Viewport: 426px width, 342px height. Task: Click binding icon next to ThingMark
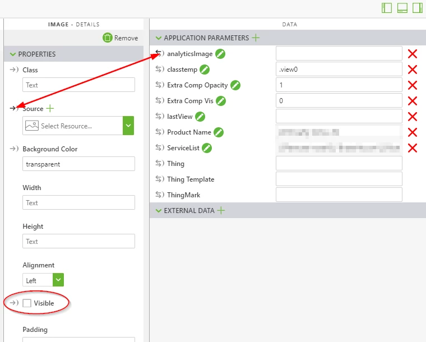(160, 195)
